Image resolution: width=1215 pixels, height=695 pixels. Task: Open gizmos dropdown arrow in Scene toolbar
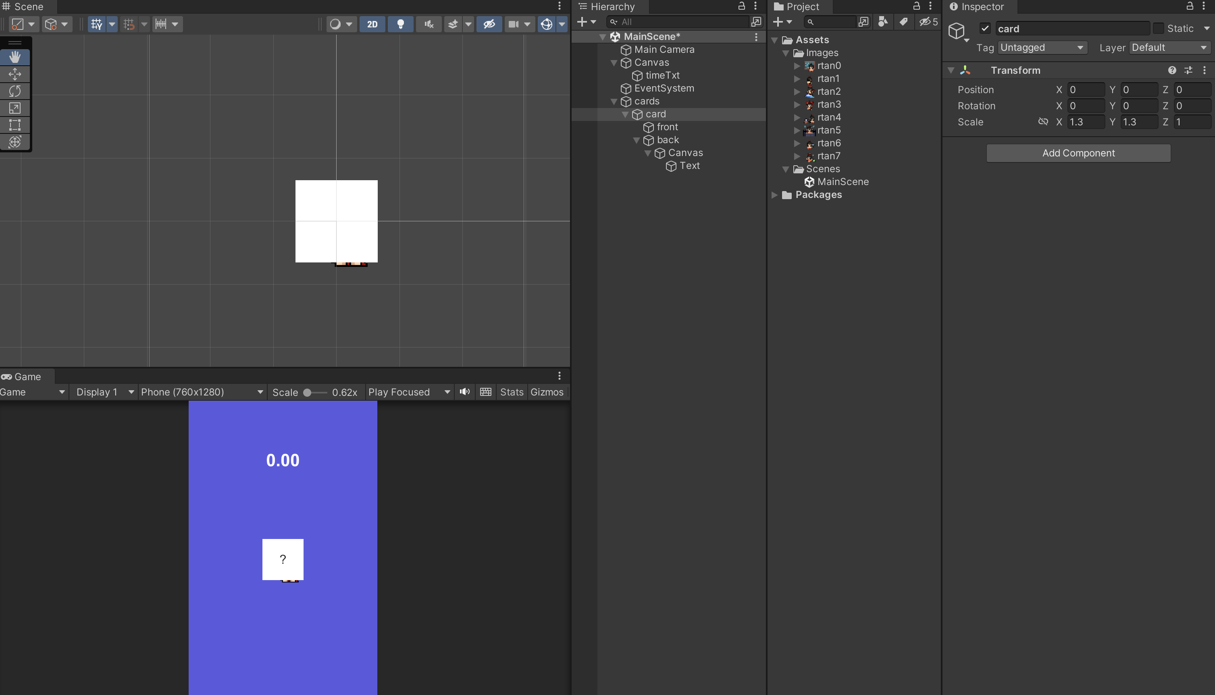562,24
